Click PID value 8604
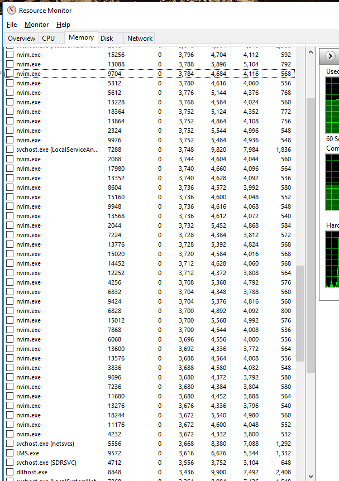Viewport: 339px width, 481px height. coord(114,187)
